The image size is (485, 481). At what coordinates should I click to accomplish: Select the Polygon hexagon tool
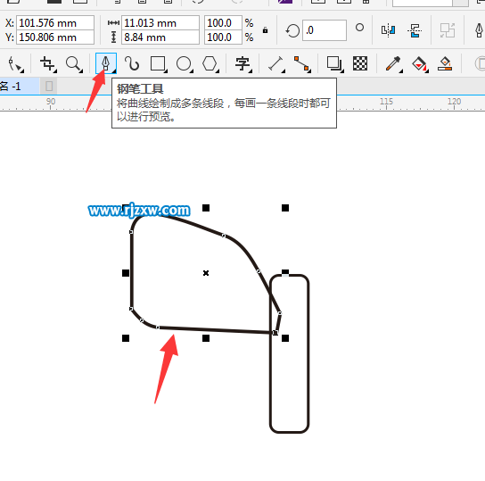[x=210, y=64]
